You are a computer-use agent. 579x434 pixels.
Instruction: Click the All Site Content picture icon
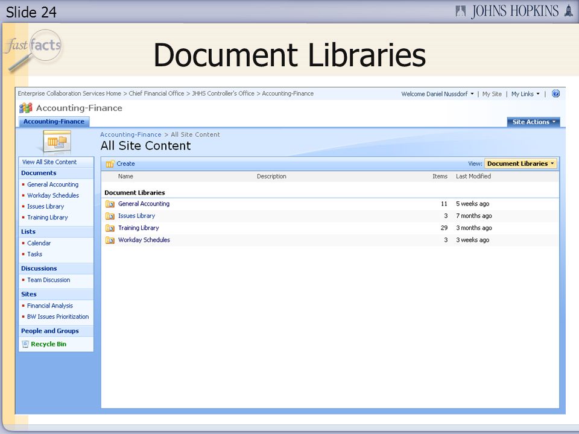point(57,141)
